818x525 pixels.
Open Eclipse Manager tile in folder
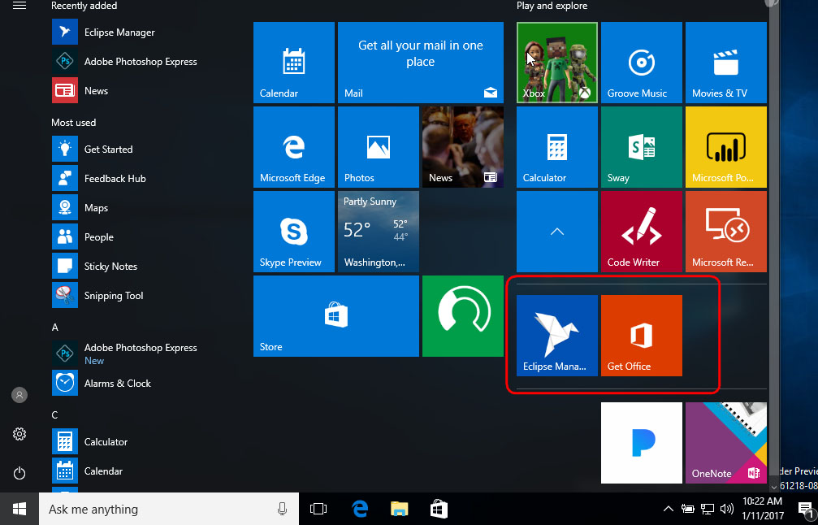[x=556, y=335]
